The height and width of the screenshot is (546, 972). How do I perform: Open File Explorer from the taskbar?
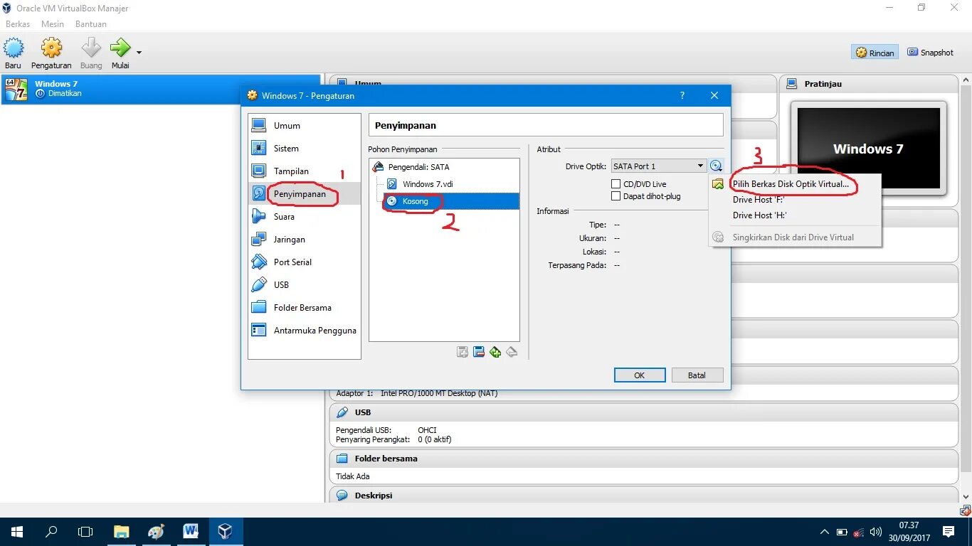(122, 532)
